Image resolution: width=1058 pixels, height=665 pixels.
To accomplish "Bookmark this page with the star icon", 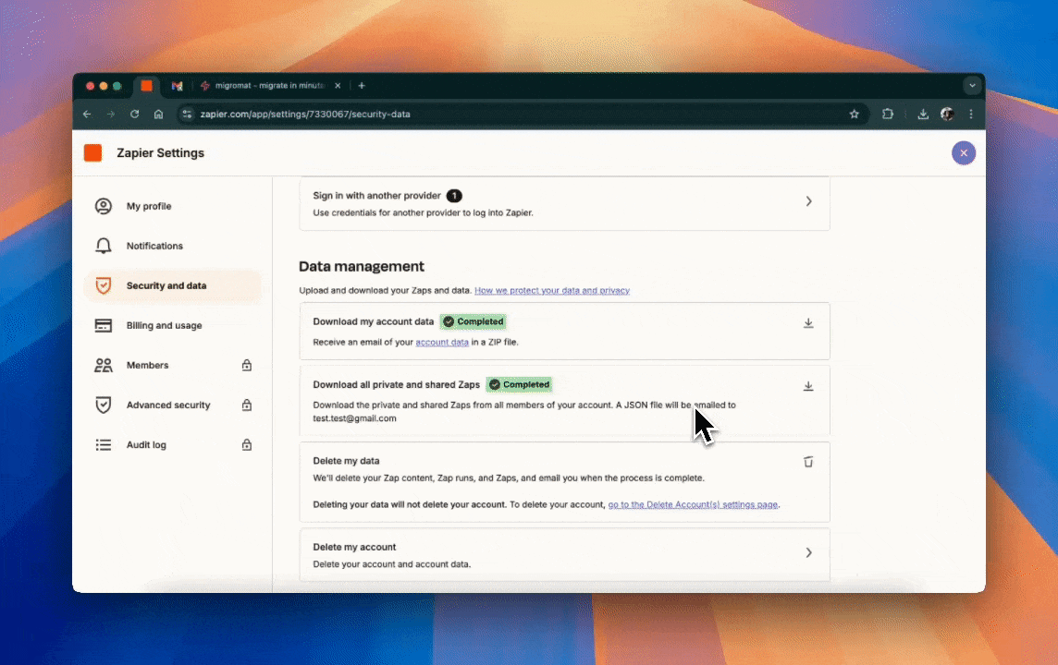I will (x=854, y=115).
